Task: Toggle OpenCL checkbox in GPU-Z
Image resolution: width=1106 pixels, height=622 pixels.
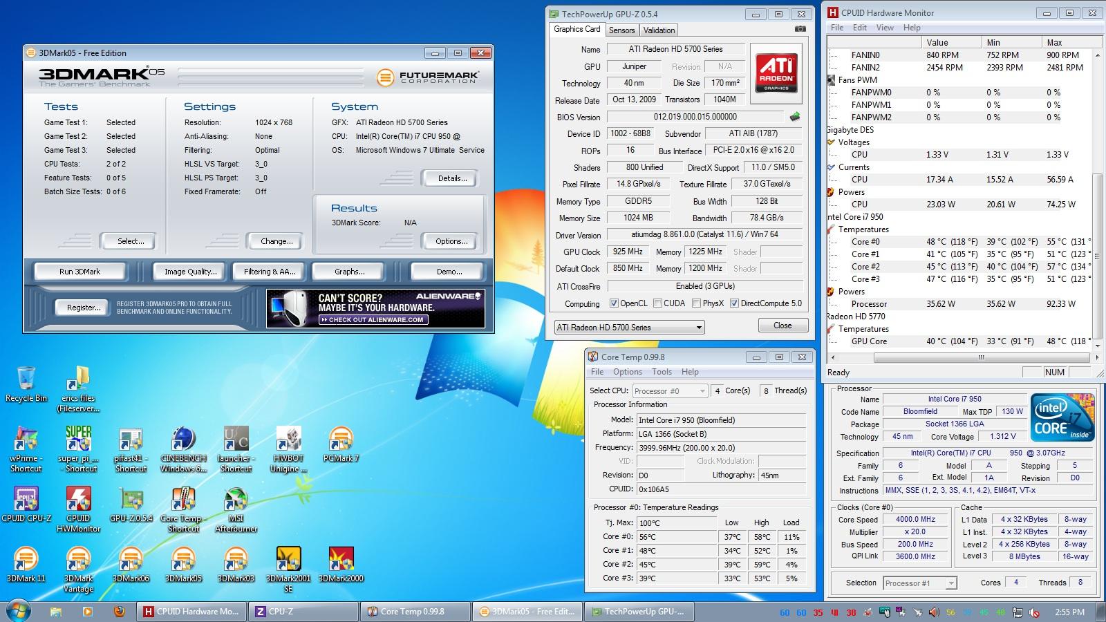Action: [614, 303]
